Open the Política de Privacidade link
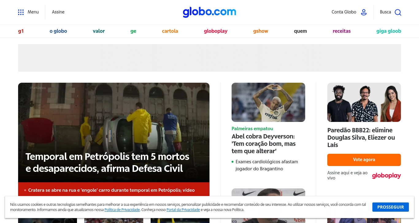Viewport: 419px width, 223px height. [122, 210]
